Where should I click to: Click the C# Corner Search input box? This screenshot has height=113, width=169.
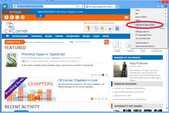click(90, 42)
